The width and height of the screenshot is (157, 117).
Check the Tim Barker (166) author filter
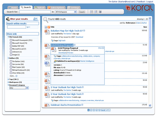[x=11, y=61]
